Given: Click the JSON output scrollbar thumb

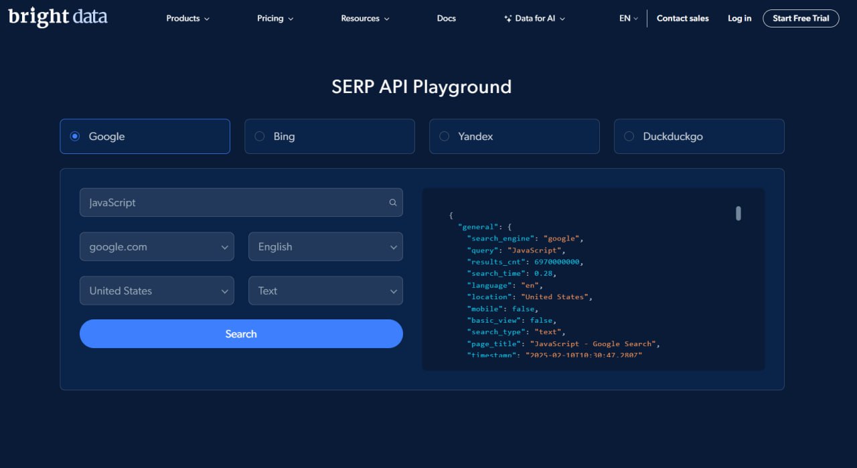Looking at the screenshot, I should pos(738,214).
